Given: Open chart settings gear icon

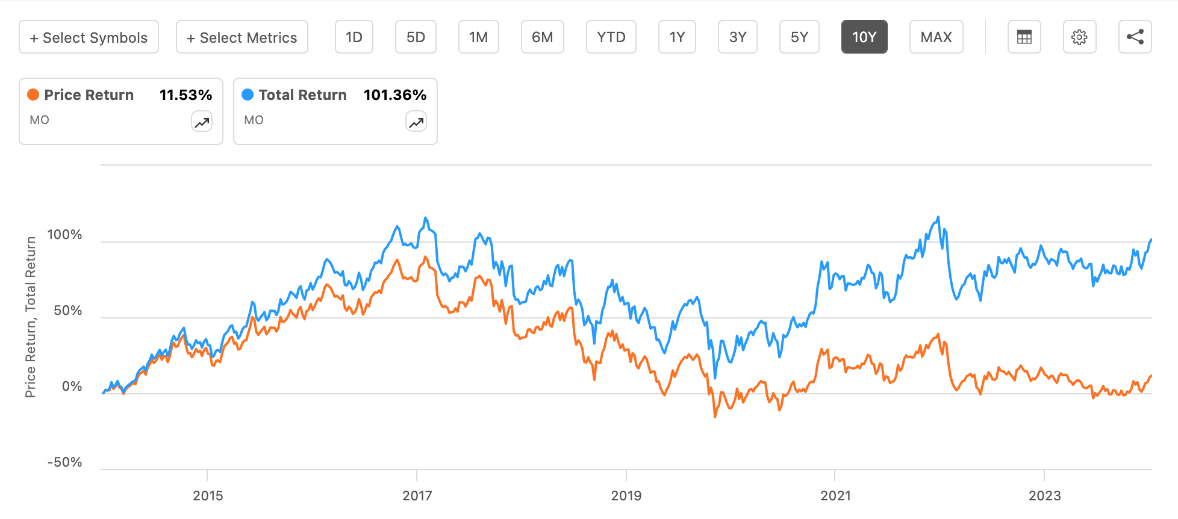Looking at the screenshot, I should [x=1079, y=37].
